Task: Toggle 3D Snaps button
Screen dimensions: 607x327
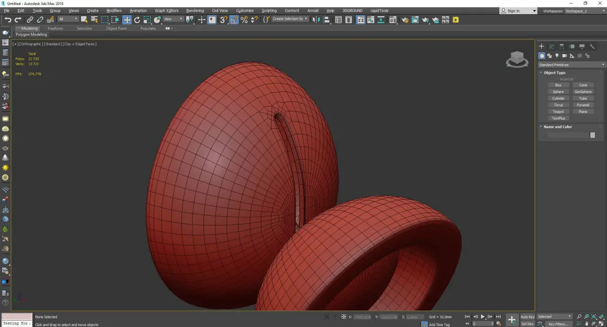Action: click(223, 20)
